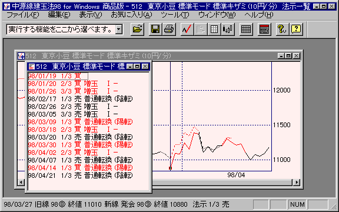
Task: Open the お気に入り(A) menu
Action: [131, 15]
